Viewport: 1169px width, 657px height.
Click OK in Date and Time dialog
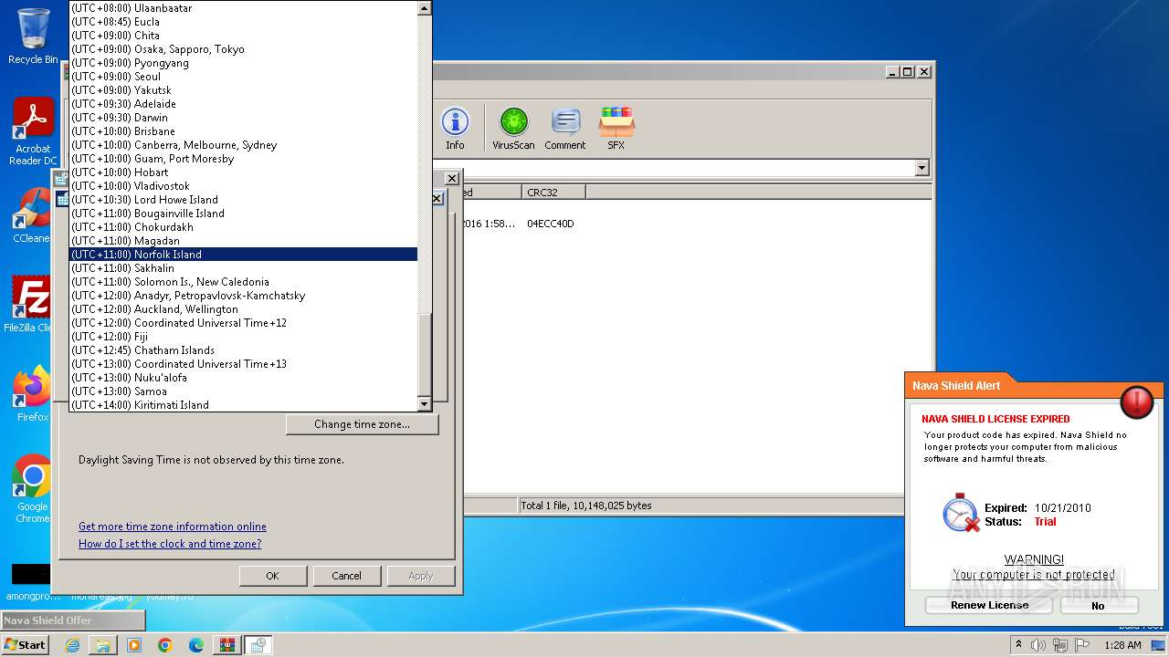point(272,576)
